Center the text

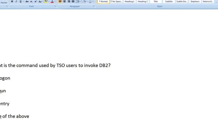[64, 1]
